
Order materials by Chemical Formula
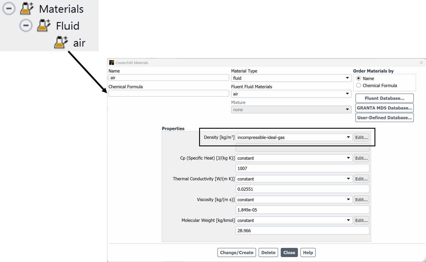click(359, 86)
